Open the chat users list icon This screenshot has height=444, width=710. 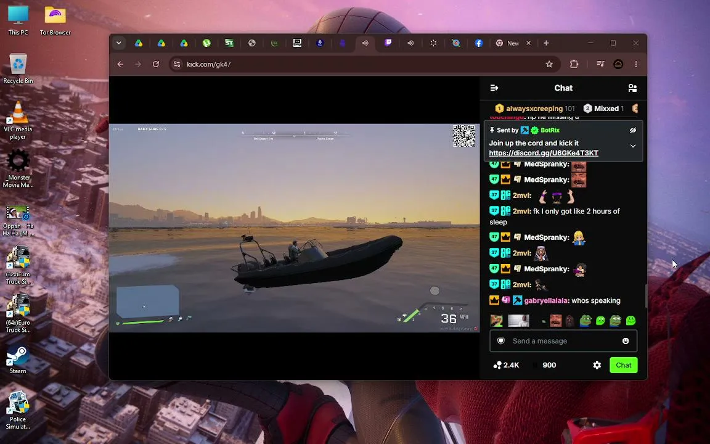click(632, 88)
